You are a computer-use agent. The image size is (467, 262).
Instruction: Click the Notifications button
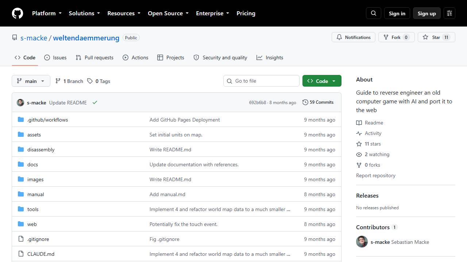click(x=354, y=37)
